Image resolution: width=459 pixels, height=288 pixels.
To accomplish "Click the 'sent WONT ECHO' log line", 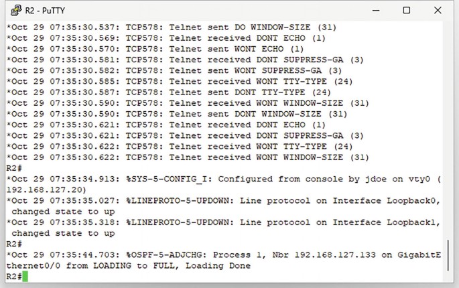I will [x=155, y=49].
